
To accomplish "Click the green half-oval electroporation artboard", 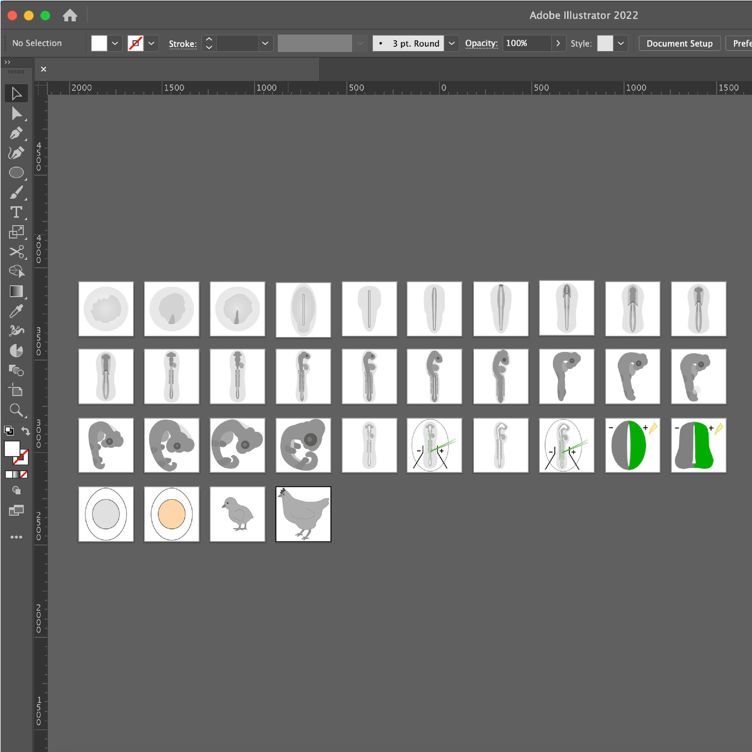I will pyautogui.click(x=633, y=445).
